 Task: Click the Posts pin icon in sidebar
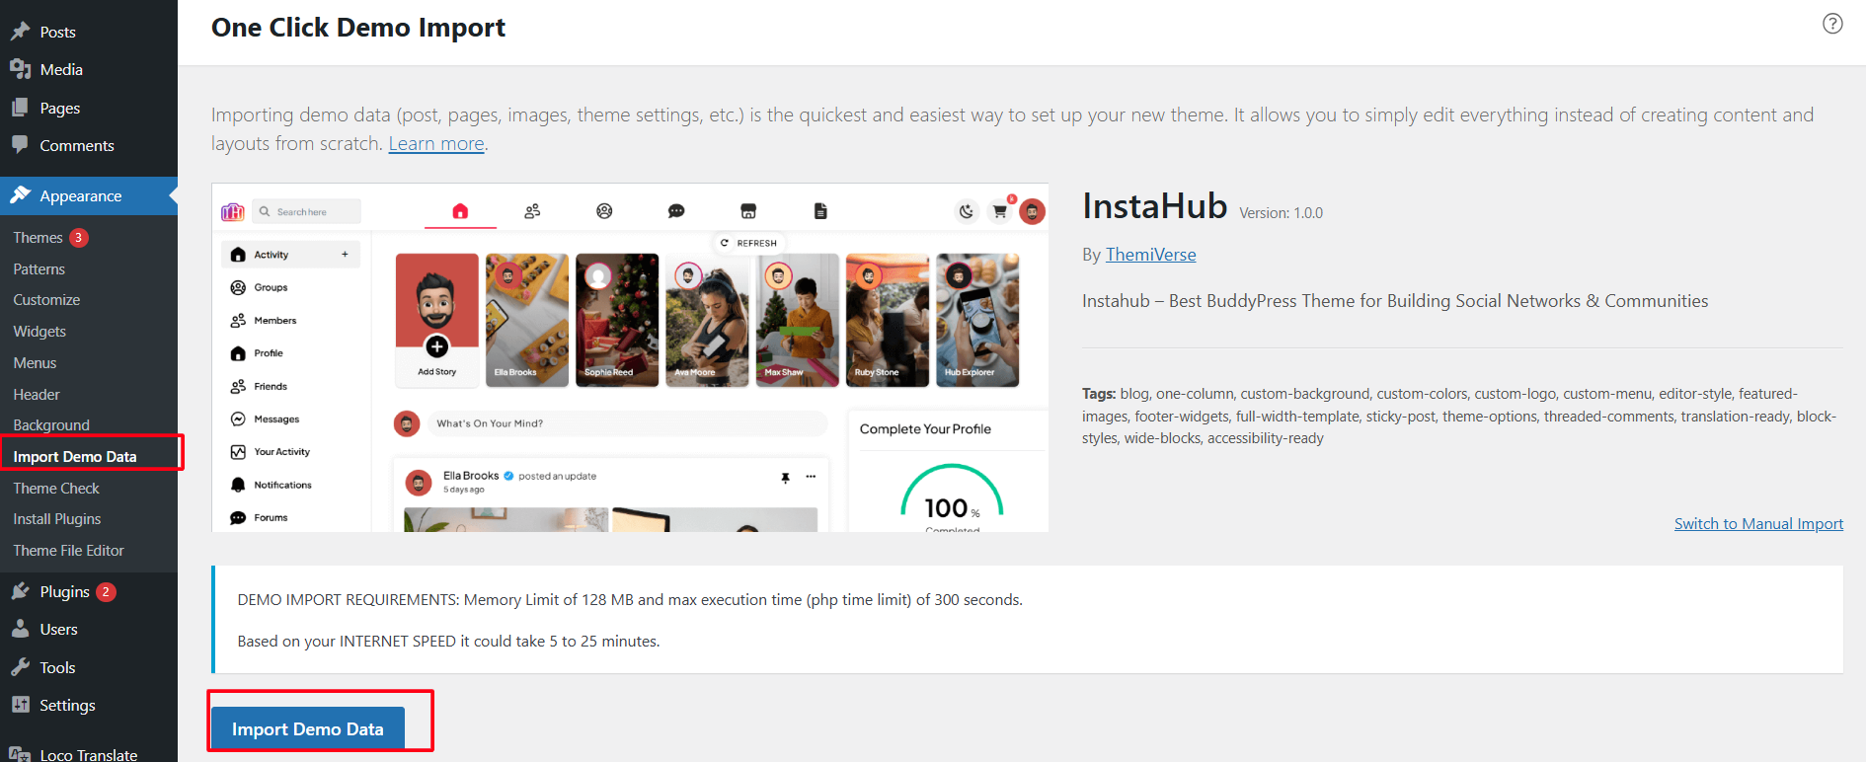tap(20, 32)
